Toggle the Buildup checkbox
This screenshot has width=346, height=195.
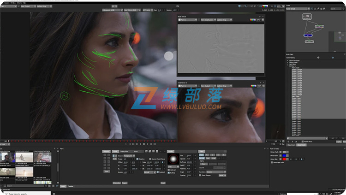pos(169,173)
